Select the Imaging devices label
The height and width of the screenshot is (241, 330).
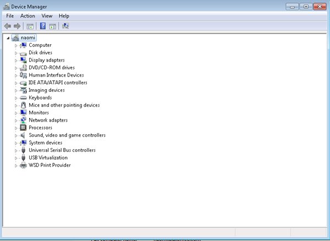click(x=47, y=90)
